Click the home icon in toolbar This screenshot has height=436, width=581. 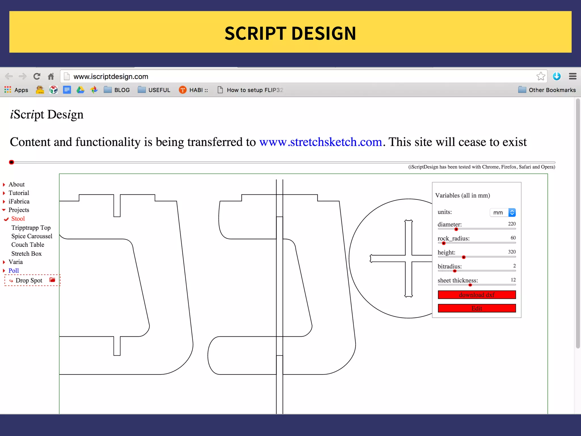(51, 76)
